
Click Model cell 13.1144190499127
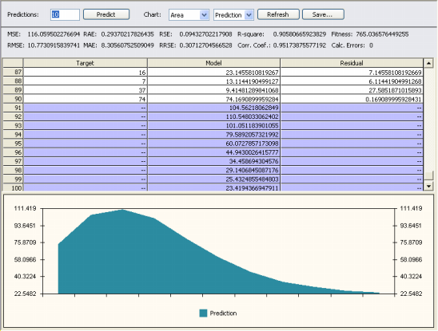[x=213, y=81]
